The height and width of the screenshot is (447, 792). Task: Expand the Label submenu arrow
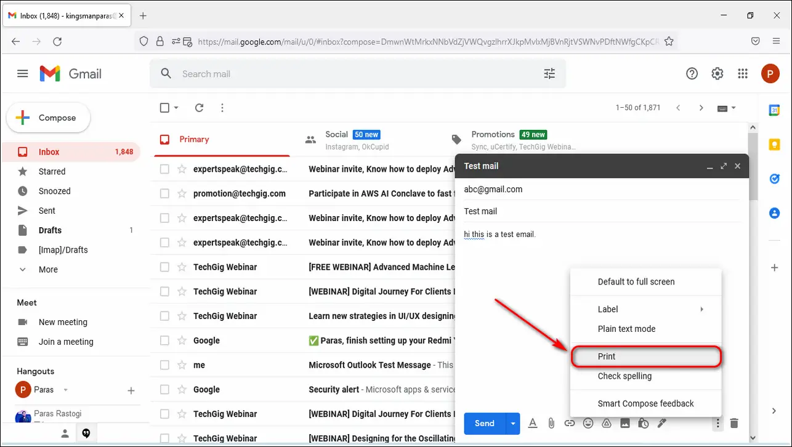(x=701, y=309)
